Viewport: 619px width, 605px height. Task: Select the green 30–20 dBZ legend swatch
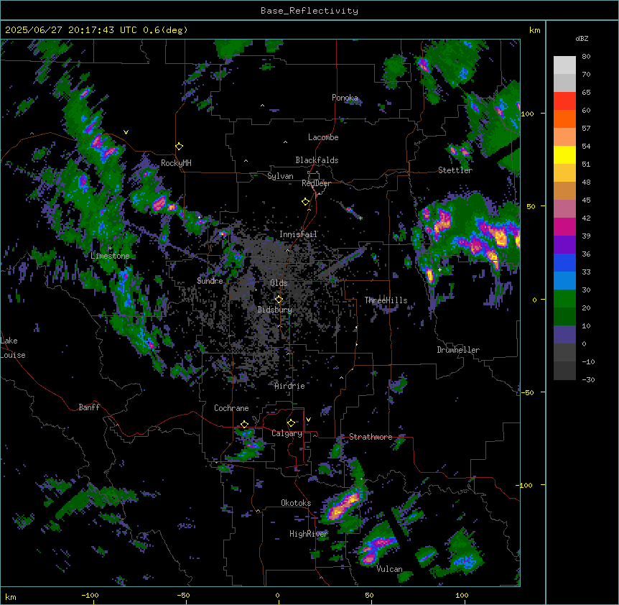(x=564, y=299)
